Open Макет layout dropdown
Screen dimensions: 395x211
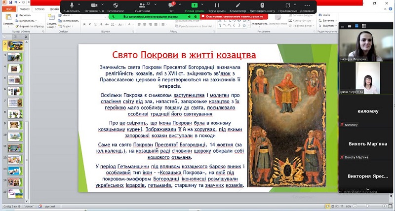(65, 15)
